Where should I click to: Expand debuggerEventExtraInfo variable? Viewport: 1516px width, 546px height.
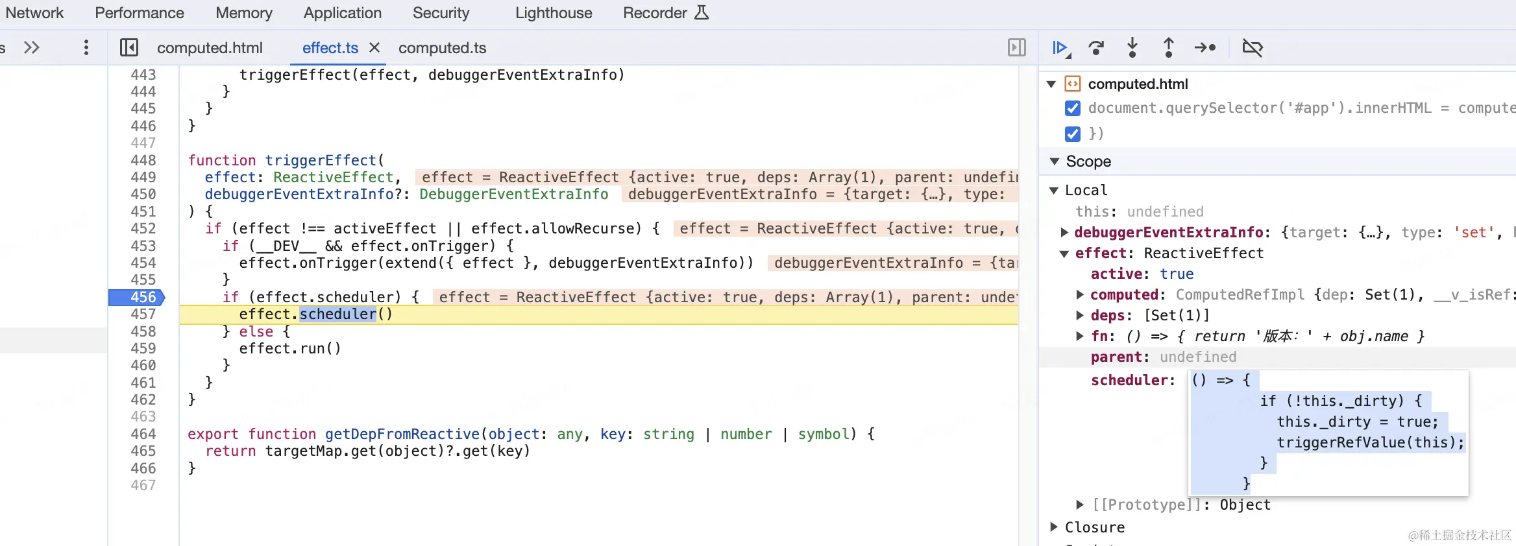(x=1064, y=232)
